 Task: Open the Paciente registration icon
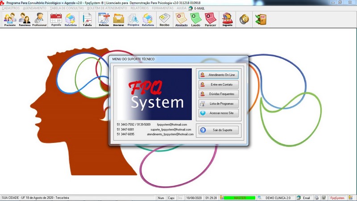click(10, 20)
